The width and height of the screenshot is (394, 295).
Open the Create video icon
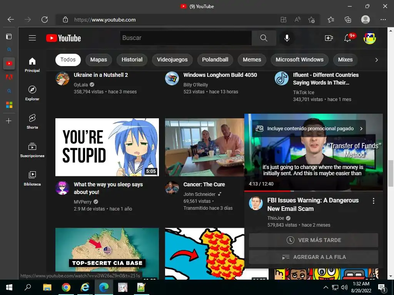point(329,38)
